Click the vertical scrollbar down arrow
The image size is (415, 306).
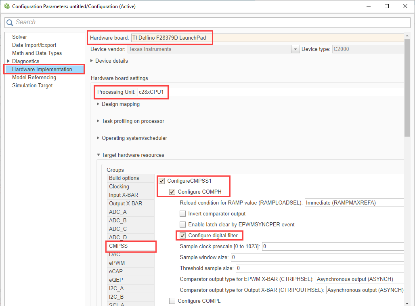407,302
